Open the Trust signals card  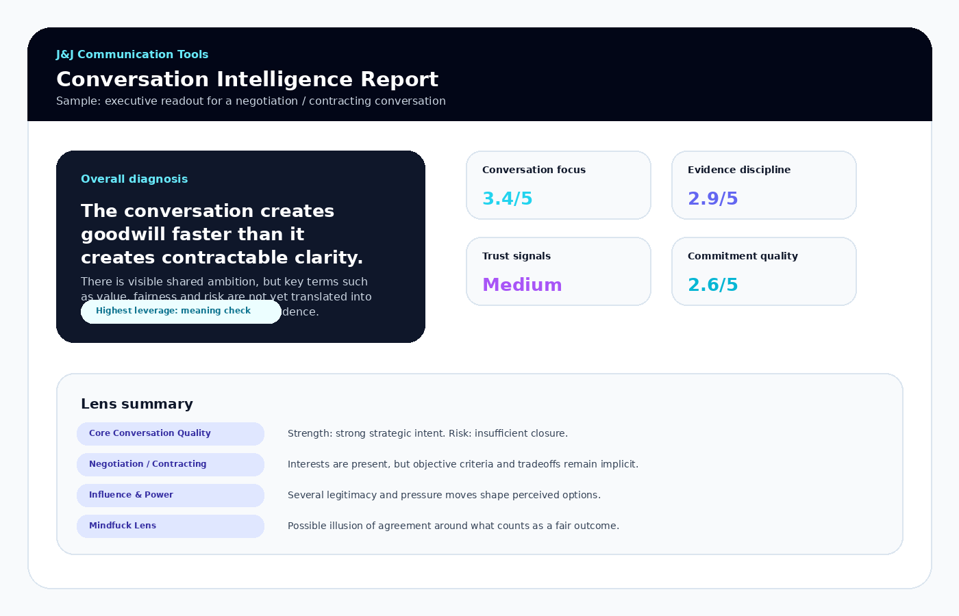[558, 271]
